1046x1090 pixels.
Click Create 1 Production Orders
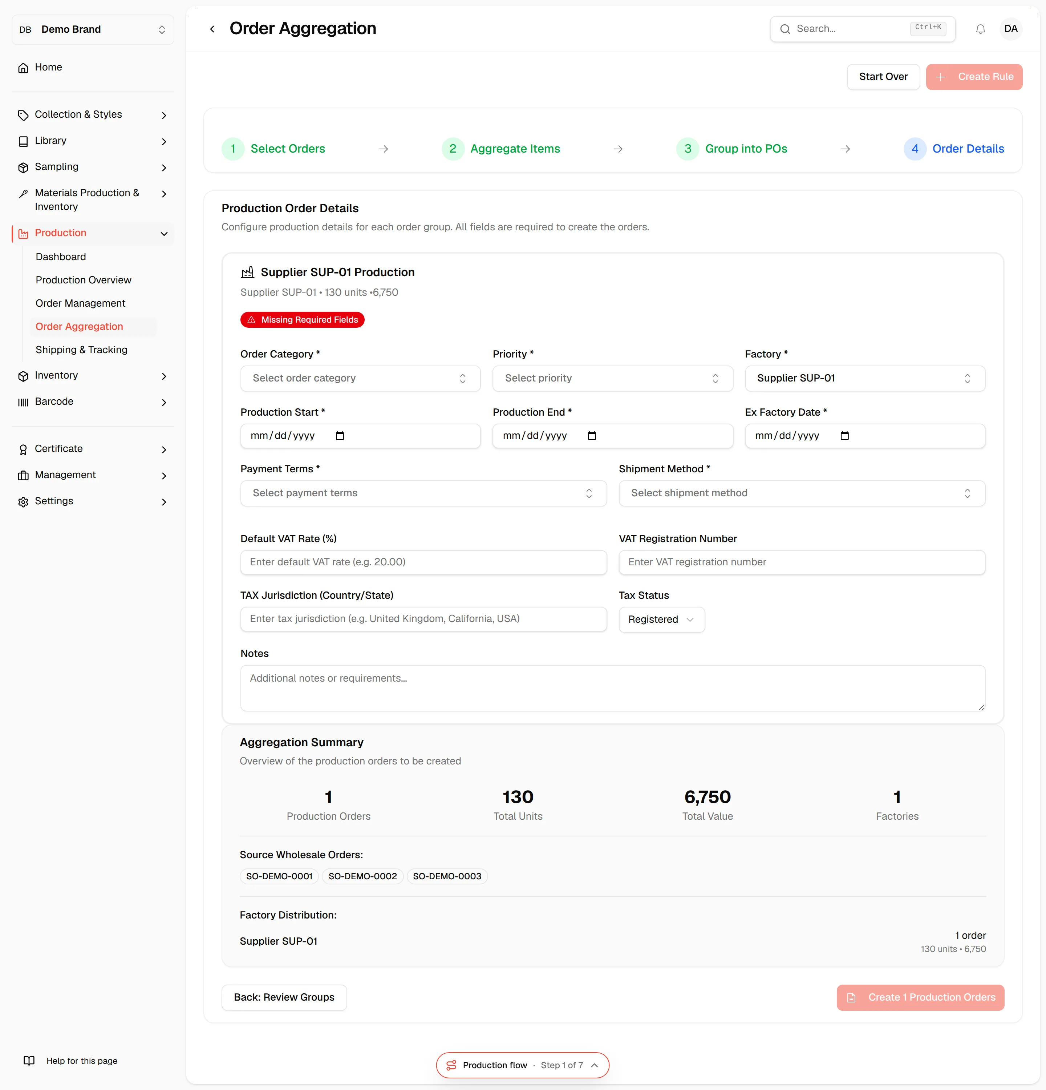[920, 997]
